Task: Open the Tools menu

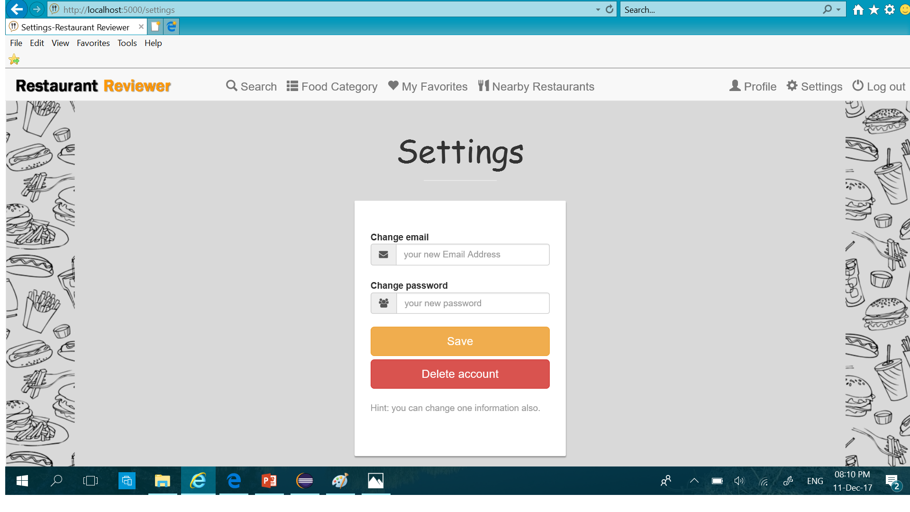Action: click(x=127, y=43)
